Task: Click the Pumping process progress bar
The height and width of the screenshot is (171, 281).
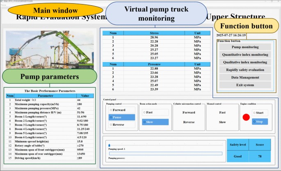Action: [x=166, y=153]
